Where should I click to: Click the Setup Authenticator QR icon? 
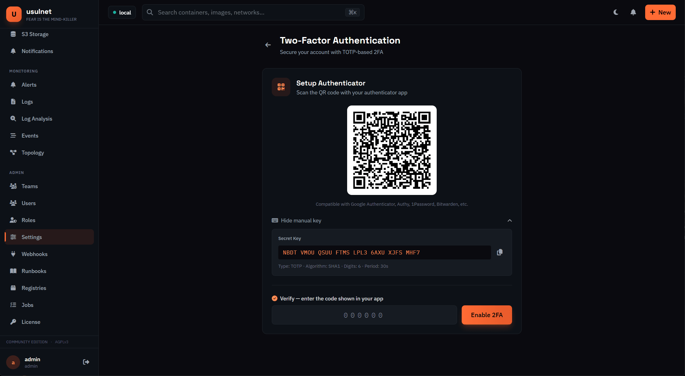(x=281, y=87)
